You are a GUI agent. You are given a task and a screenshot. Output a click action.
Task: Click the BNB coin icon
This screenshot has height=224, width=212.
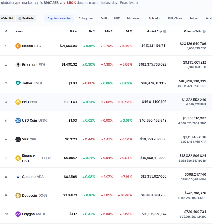coord(18,102)
